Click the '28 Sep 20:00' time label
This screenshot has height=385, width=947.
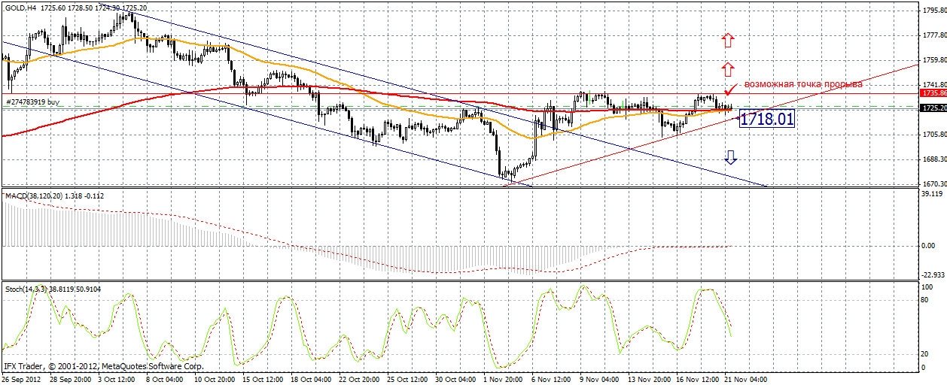(72, 380)
